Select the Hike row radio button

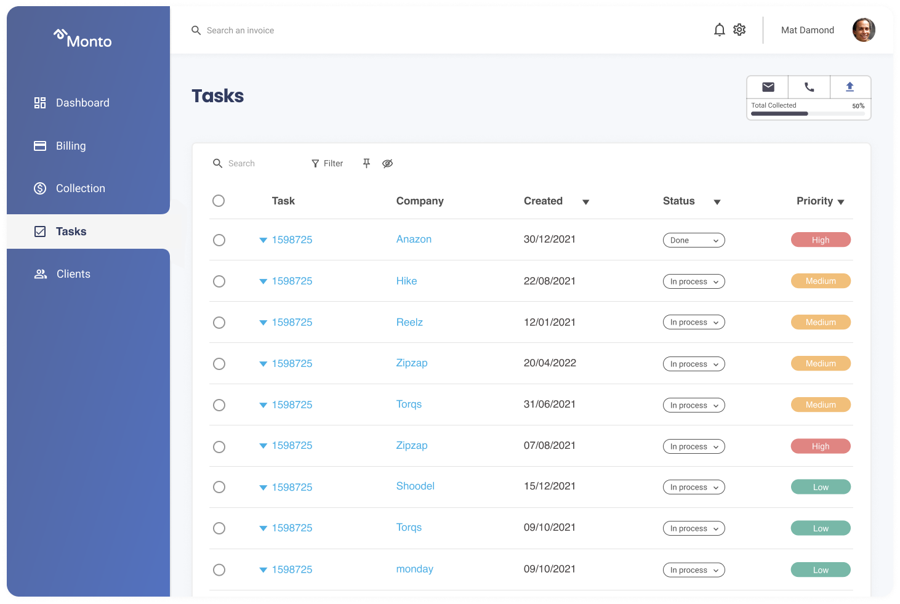pyautogui.click(x=219, y=281)
